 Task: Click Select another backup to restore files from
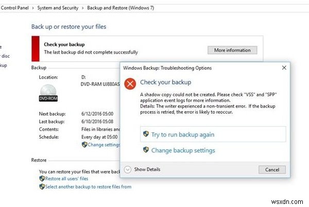point(88,186)
